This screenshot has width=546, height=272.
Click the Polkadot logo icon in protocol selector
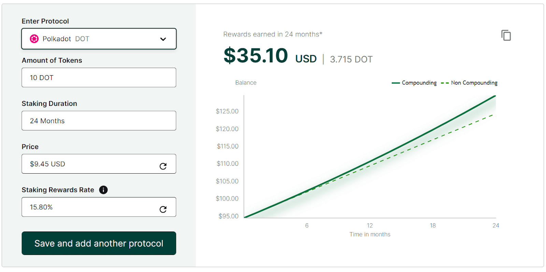pos(34,39)
